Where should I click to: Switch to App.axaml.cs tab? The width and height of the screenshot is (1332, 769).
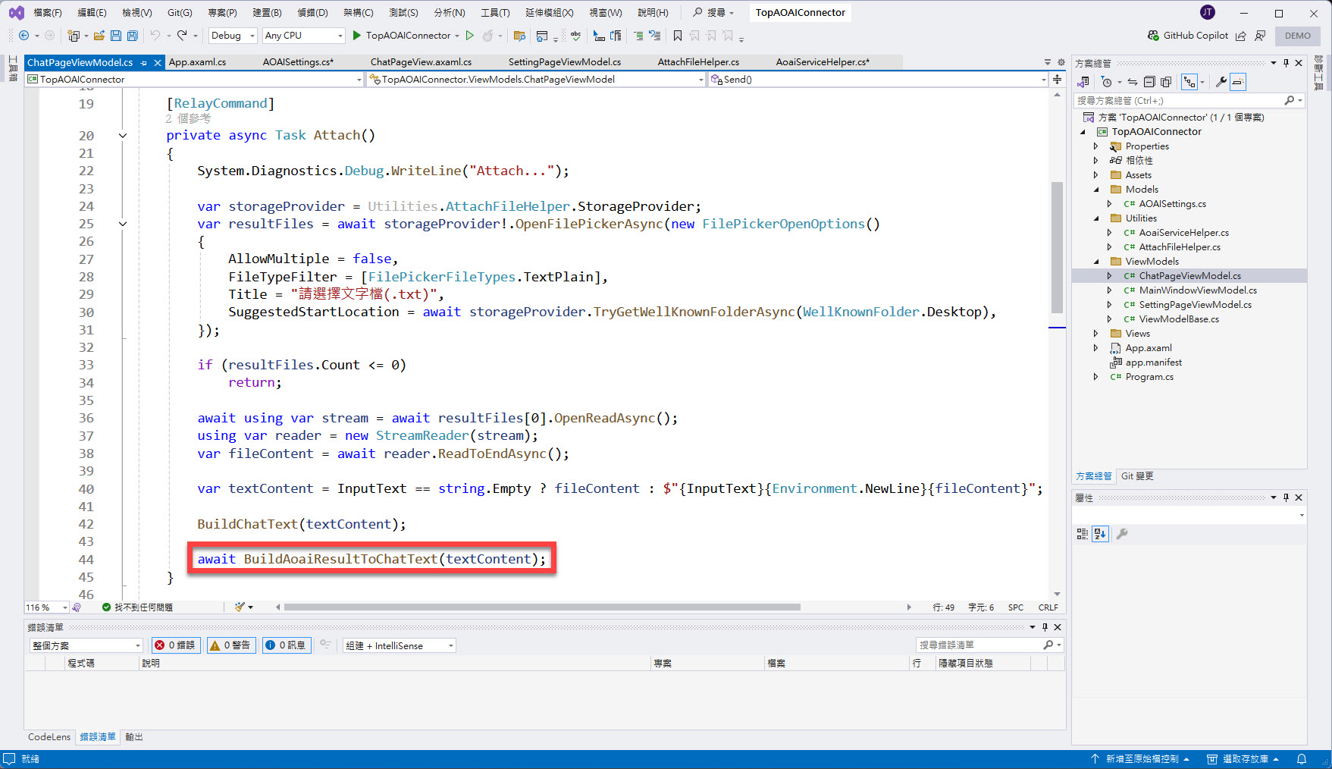point(198,62)
